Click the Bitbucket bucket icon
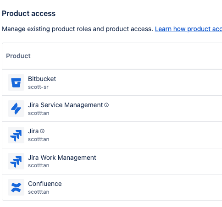This screenshot has height=207, width=222. 16,82
